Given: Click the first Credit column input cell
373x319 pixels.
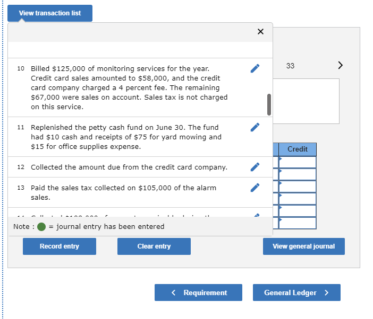Looking at the screenshot, I should pyautogui.click(x=298, y=162).
